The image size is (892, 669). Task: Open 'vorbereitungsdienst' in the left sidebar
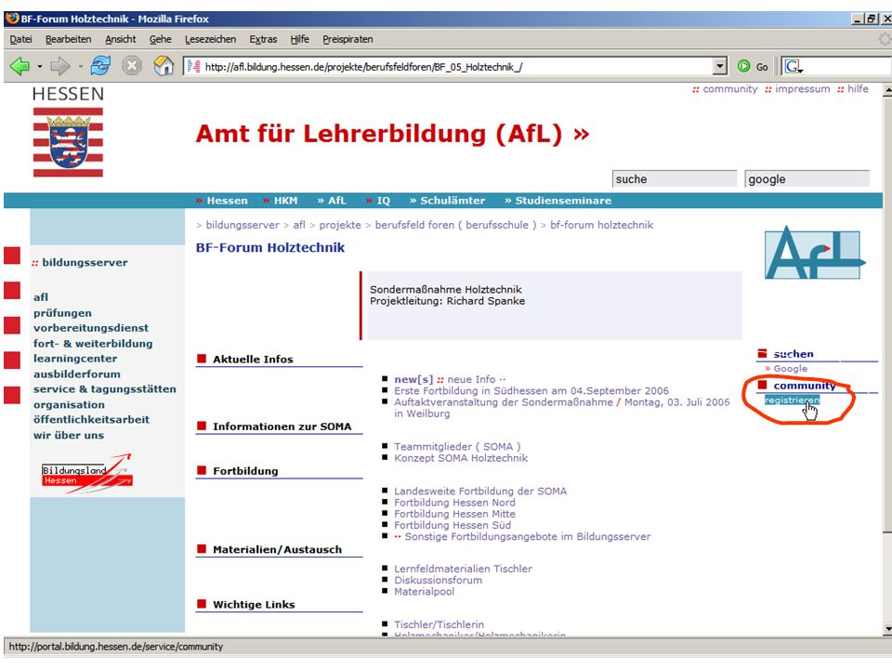[91, 328]
